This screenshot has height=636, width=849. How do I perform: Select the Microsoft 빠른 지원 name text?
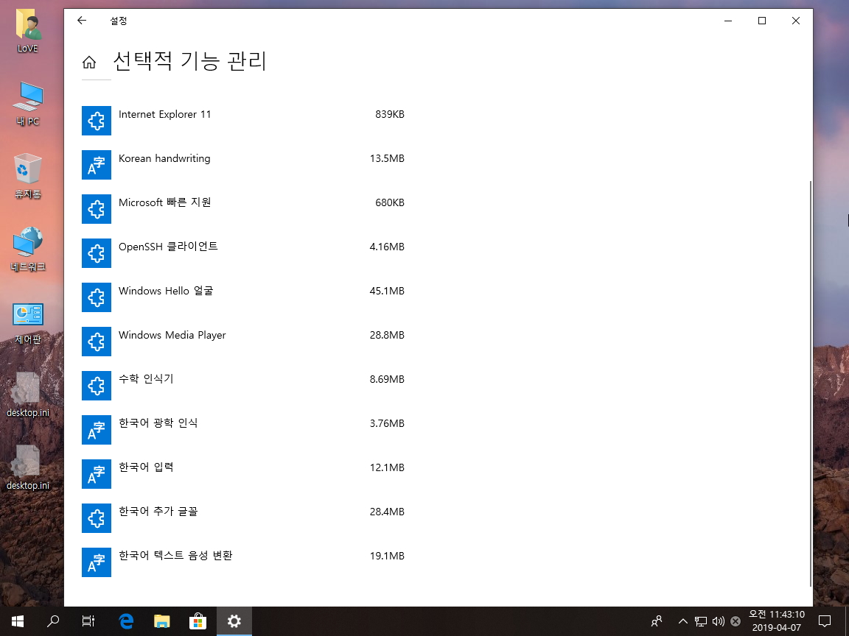[164, 202]
